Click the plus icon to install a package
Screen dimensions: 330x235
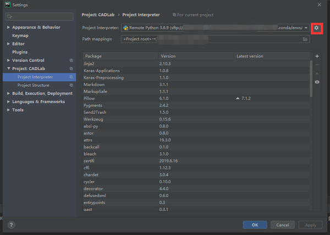pos(317,56)
